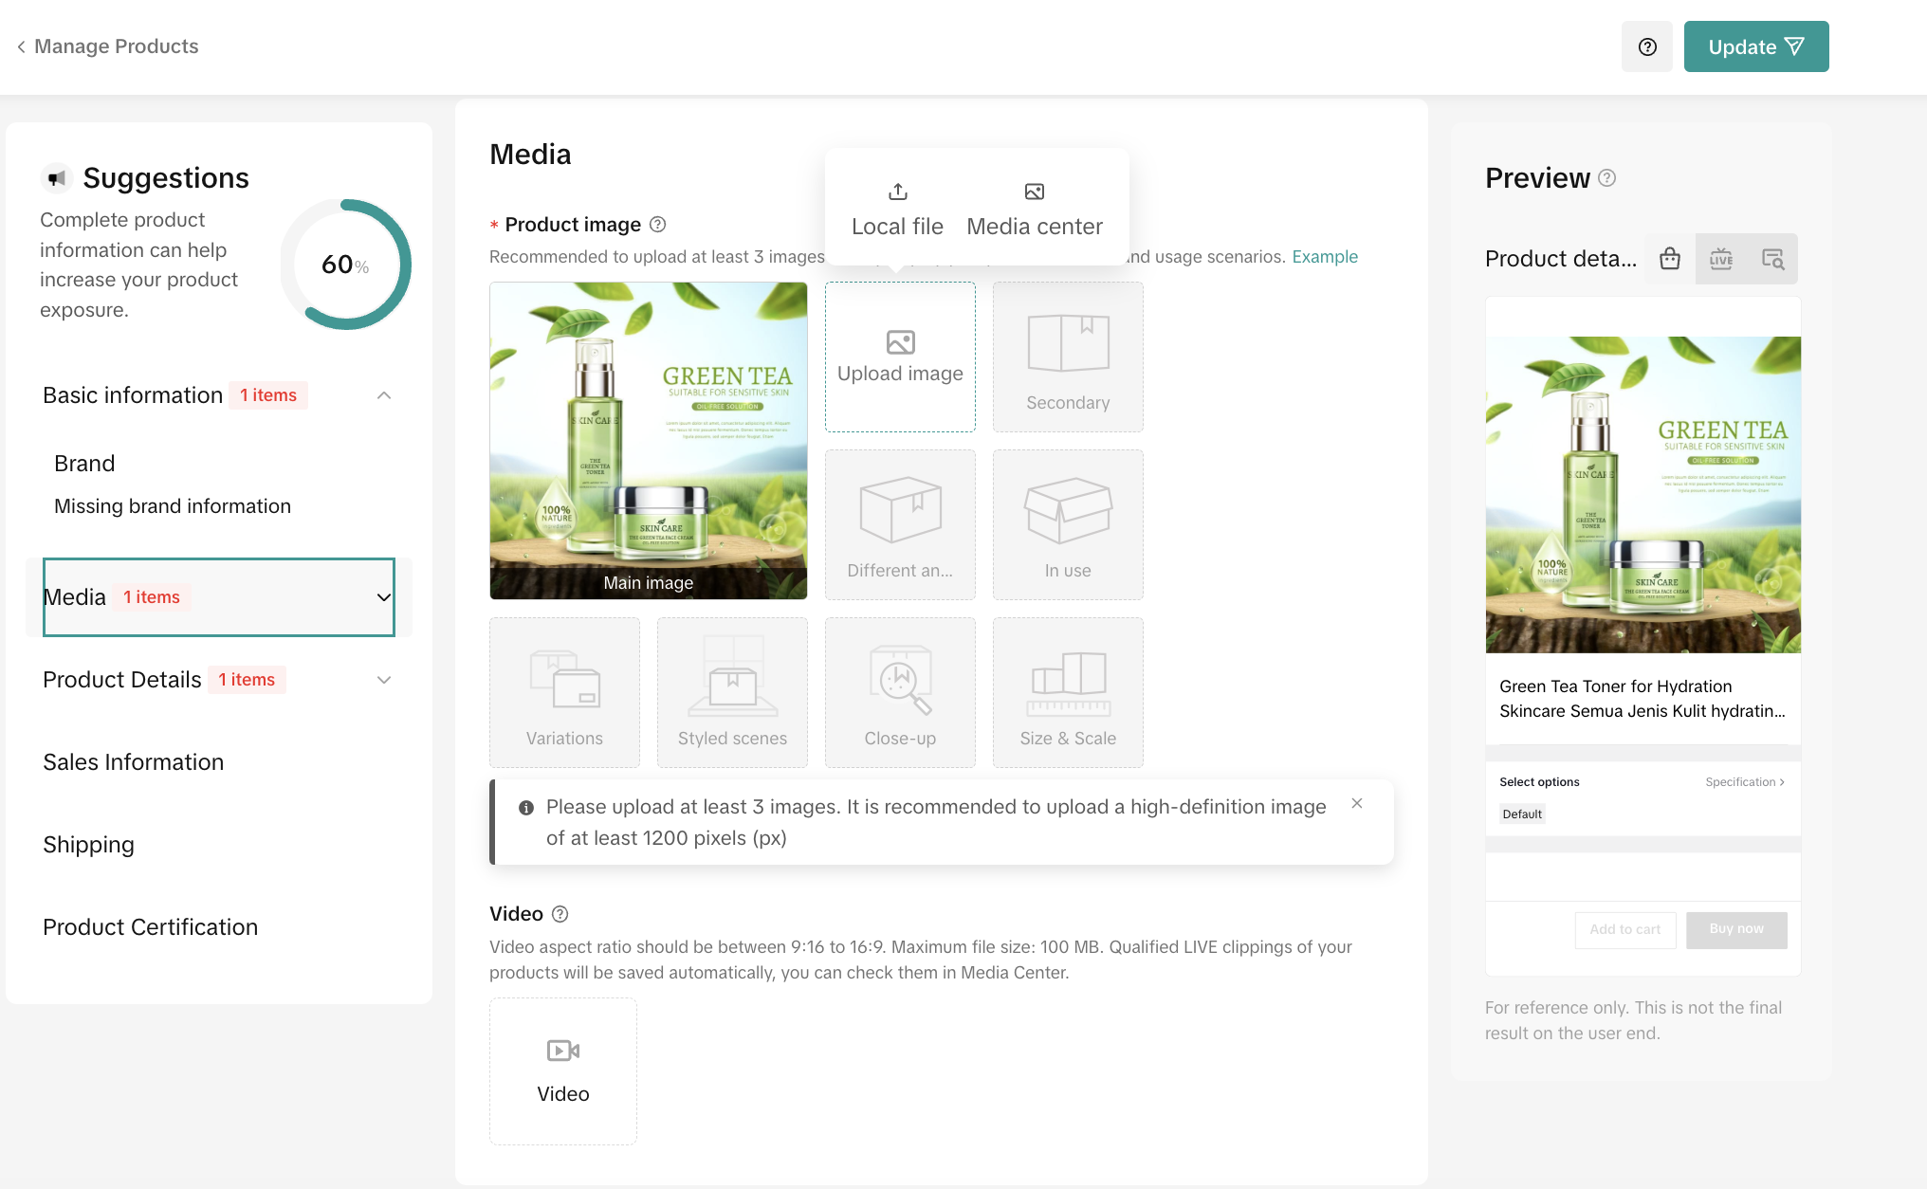
Task: Dismiss the upload 3 images notice
Action: pos(1357,803)
